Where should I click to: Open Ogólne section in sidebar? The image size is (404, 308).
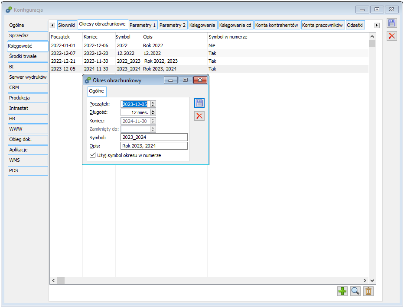28,25
